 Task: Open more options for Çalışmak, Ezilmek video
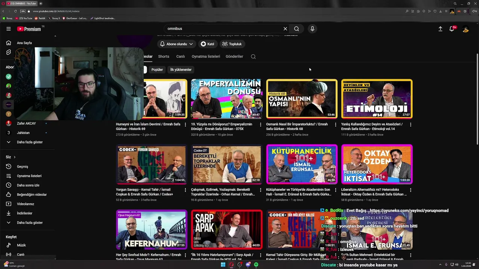pyautogui.click(x=260, y=190)
